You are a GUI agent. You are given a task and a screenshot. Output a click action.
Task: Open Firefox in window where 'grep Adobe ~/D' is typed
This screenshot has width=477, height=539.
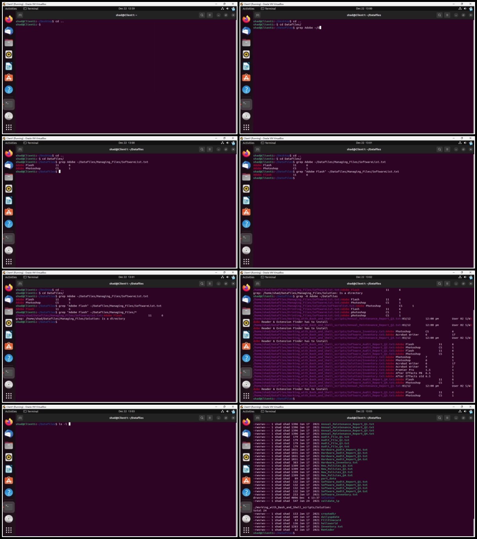click(246, 19)
